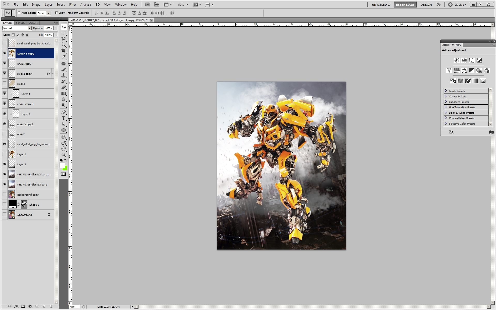Open the Window menu
This screenshot has height=310, width=496.
click(121, 5)
